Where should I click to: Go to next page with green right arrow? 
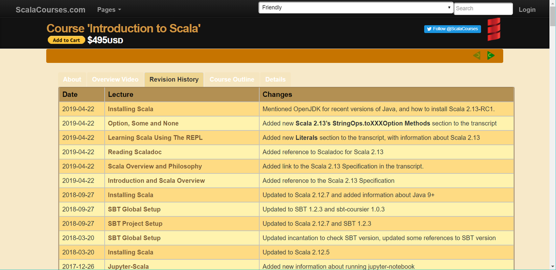pos(491,55)
